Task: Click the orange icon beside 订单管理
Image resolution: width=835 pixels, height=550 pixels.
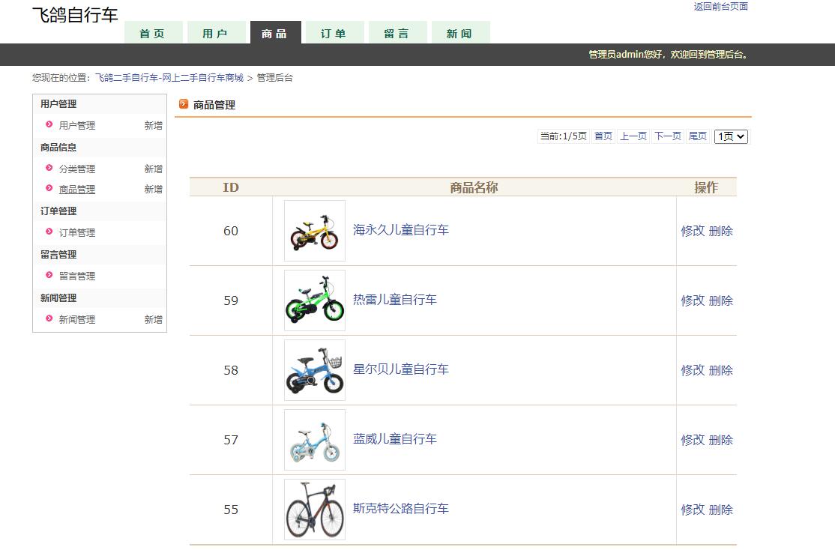Action: click(48, 232)
